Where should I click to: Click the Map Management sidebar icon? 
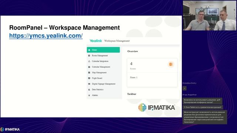point(89,72)
